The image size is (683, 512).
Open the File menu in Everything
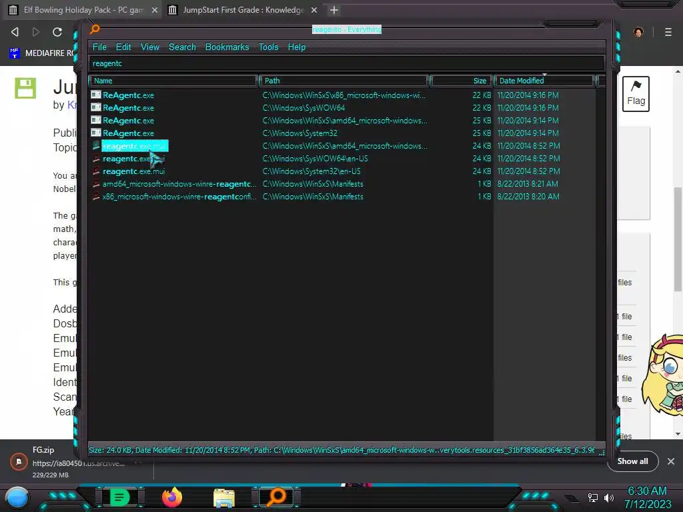(x=99, y=47)
